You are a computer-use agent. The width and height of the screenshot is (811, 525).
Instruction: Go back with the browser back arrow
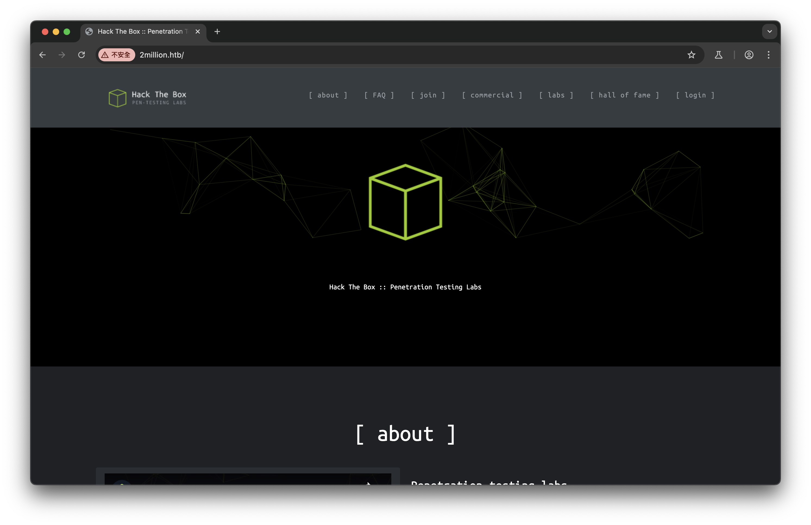[x=42, y=55]
